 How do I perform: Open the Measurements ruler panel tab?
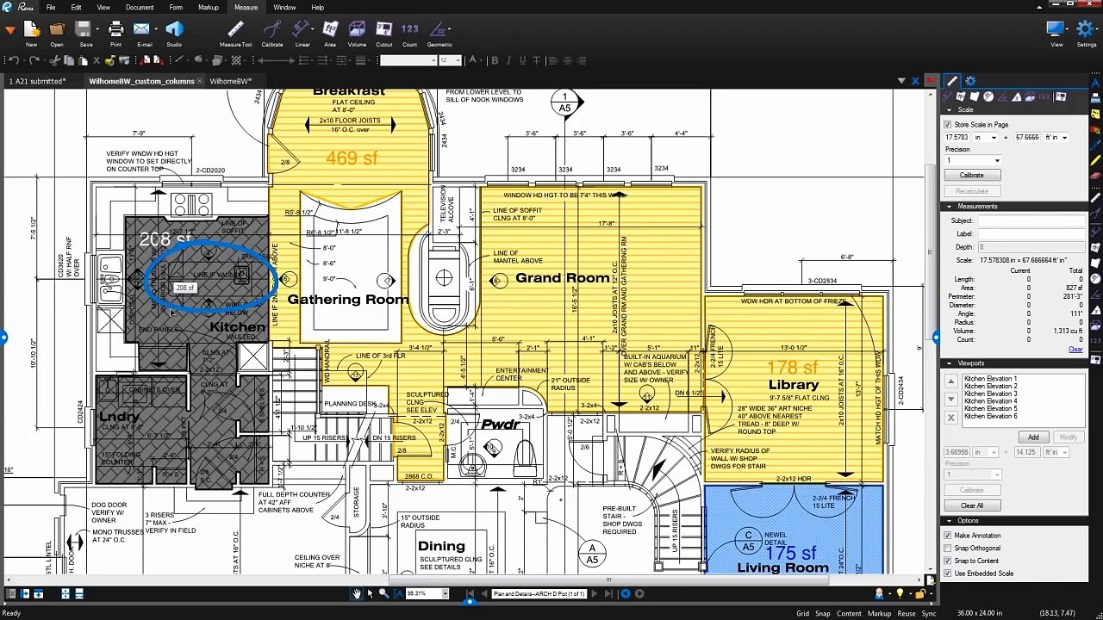952,81
